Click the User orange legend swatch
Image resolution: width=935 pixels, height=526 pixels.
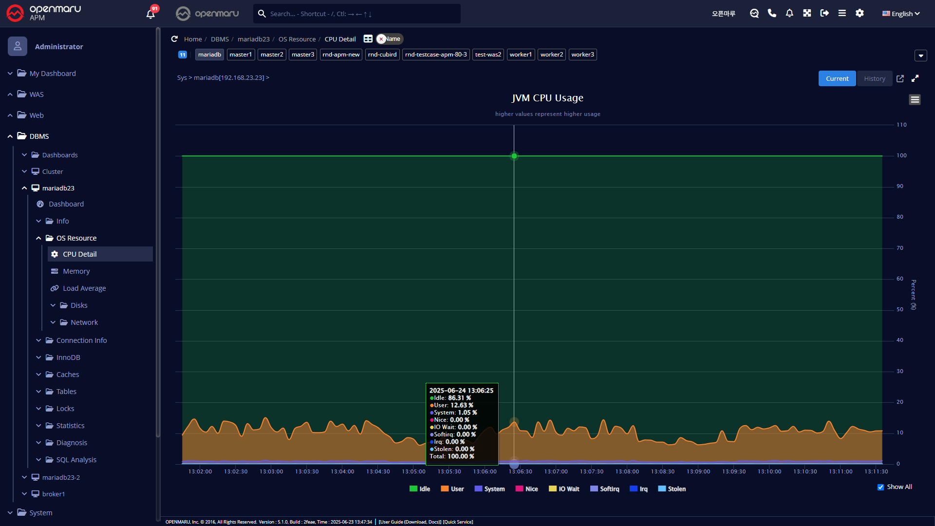(x=445, y=489)
